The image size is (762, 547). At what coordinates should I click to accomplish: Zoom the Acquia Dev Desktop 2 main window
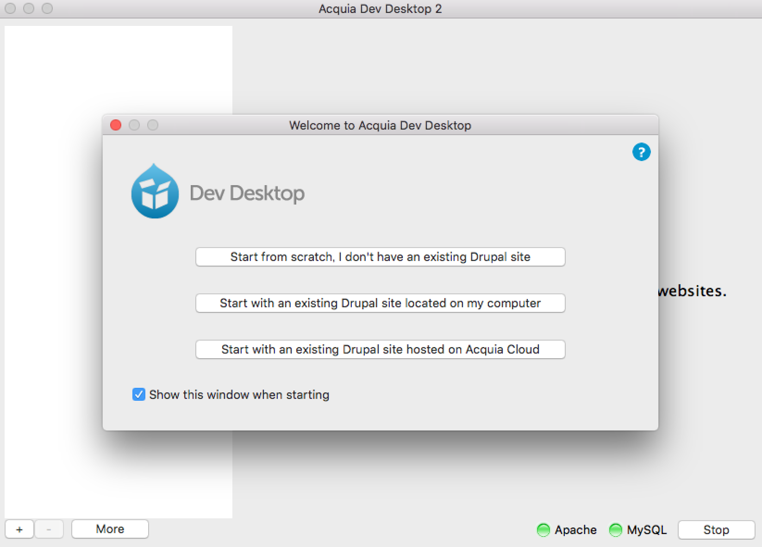click(47, 9)
